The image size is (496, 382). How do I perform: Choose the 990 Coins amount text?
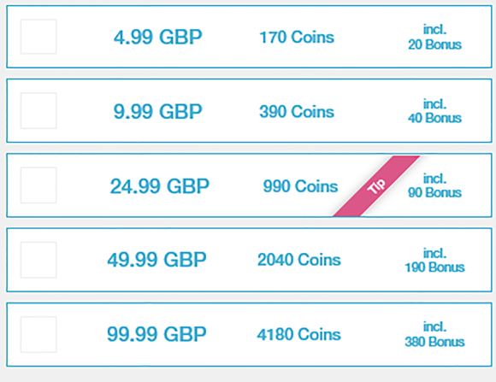(x=300, y=186)
